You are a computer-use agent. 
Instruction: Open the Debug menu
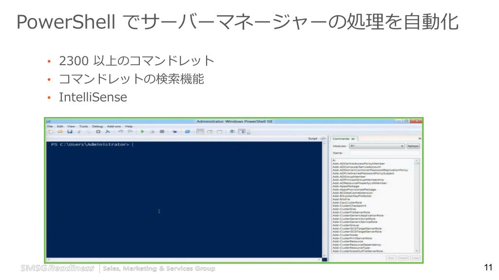97,126
